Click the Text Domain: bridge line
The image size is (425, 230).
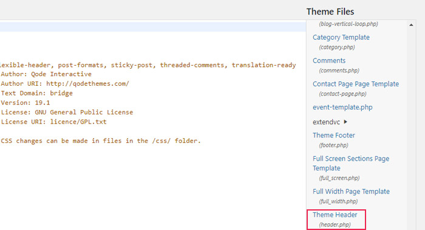(37, 93)
